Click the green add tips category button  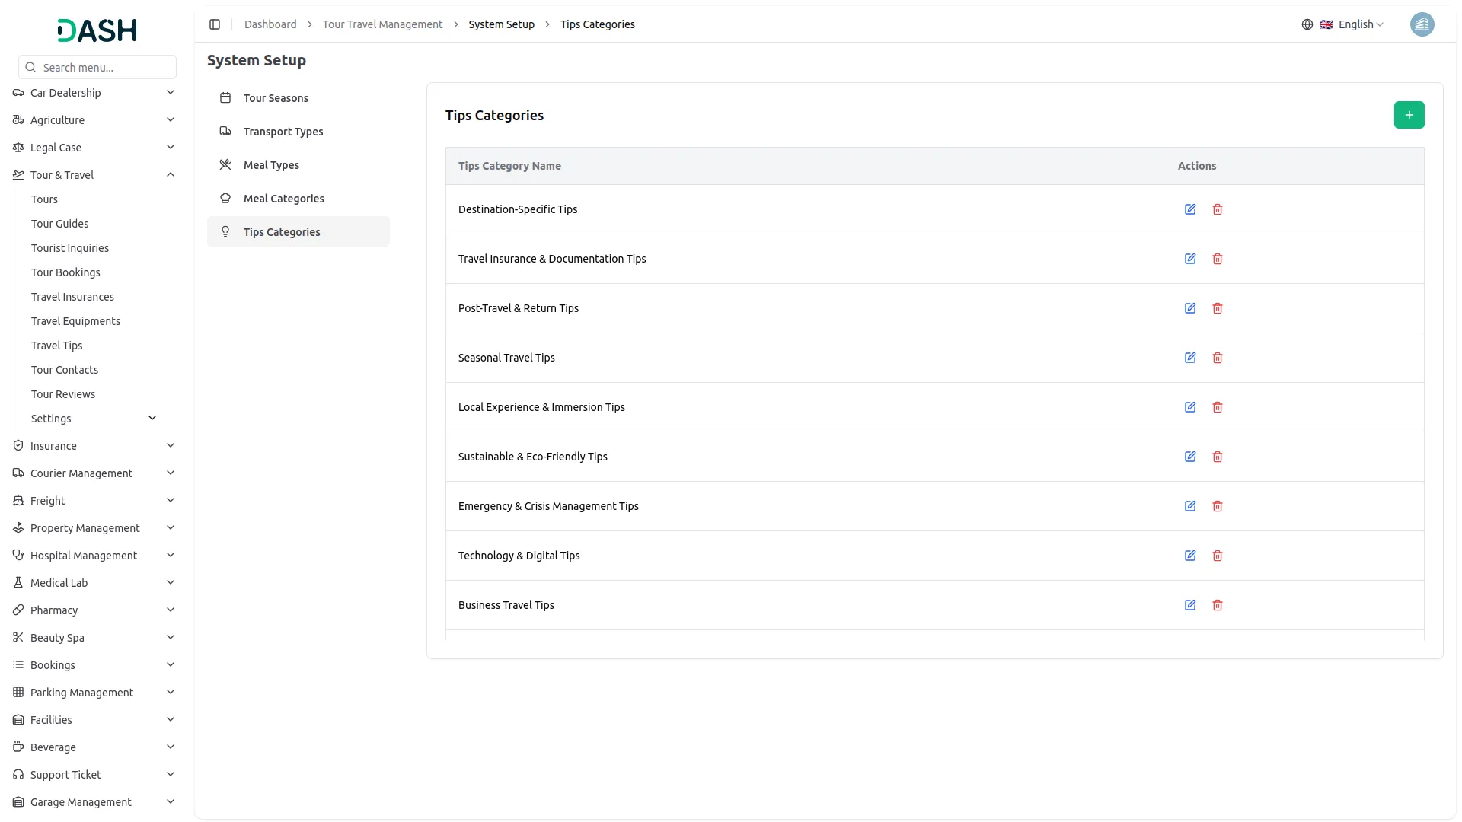point(1409,115)
